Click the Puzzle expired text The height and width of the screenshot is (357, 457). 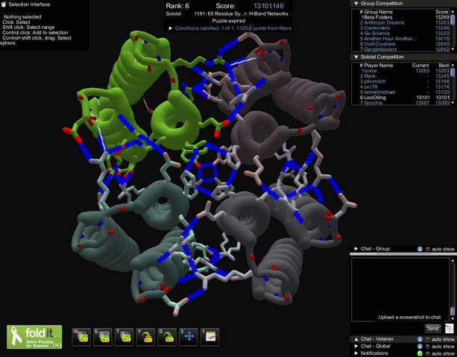pos(228,21)
